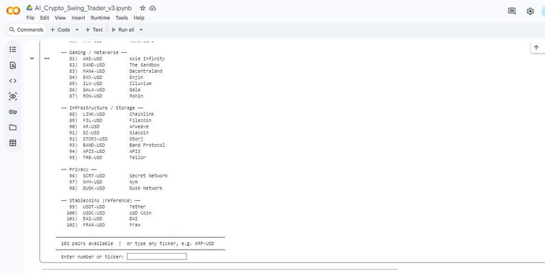
Task: Open the Help menu
Action: 139,18
